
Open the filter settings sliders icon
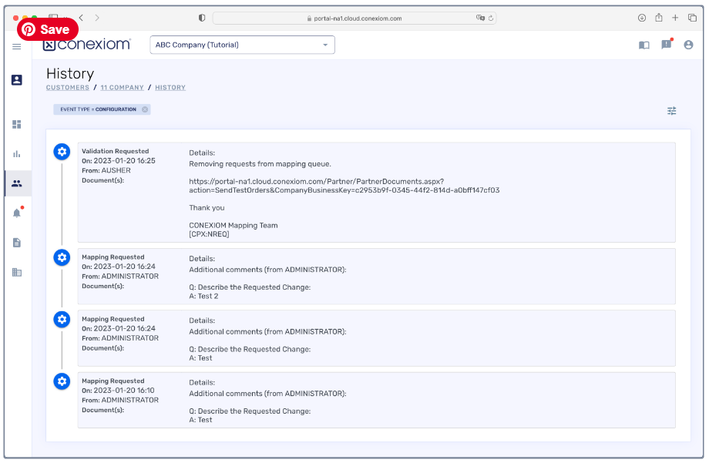tap(671, 111)
